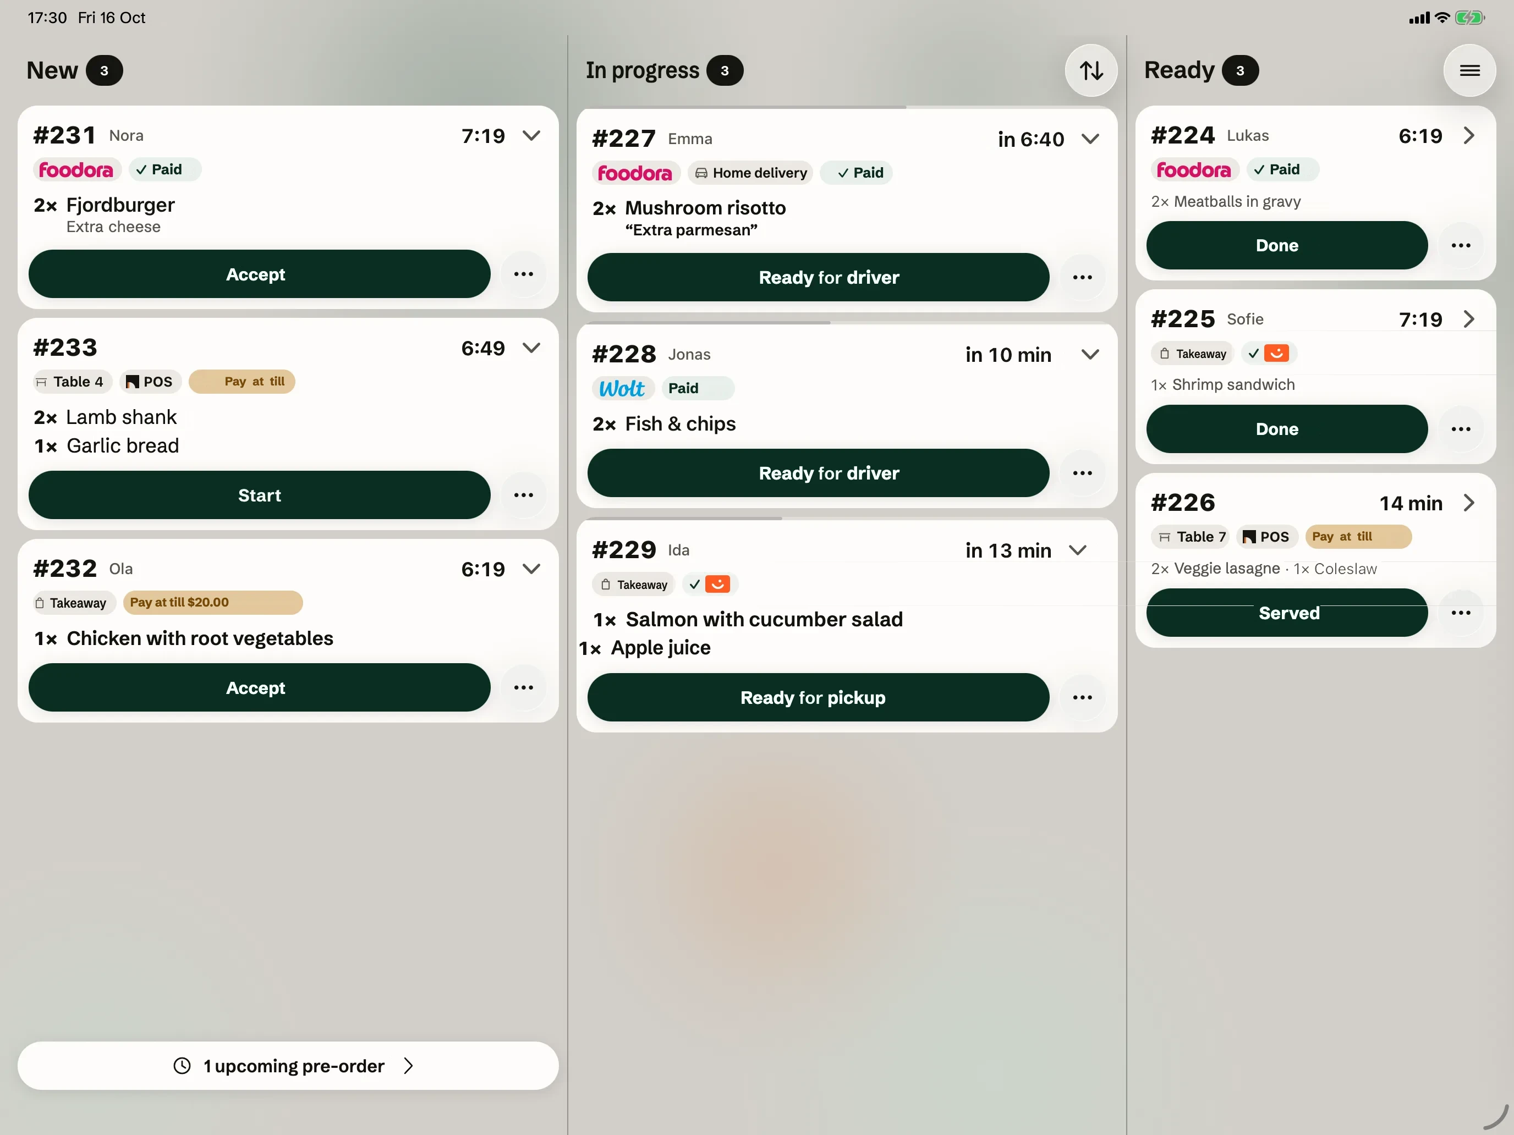Image resolution: width=1514 pixels, height=1135 pixels.
Task: Open the sort orders button in In progress
Action: tap(1091, 70)
